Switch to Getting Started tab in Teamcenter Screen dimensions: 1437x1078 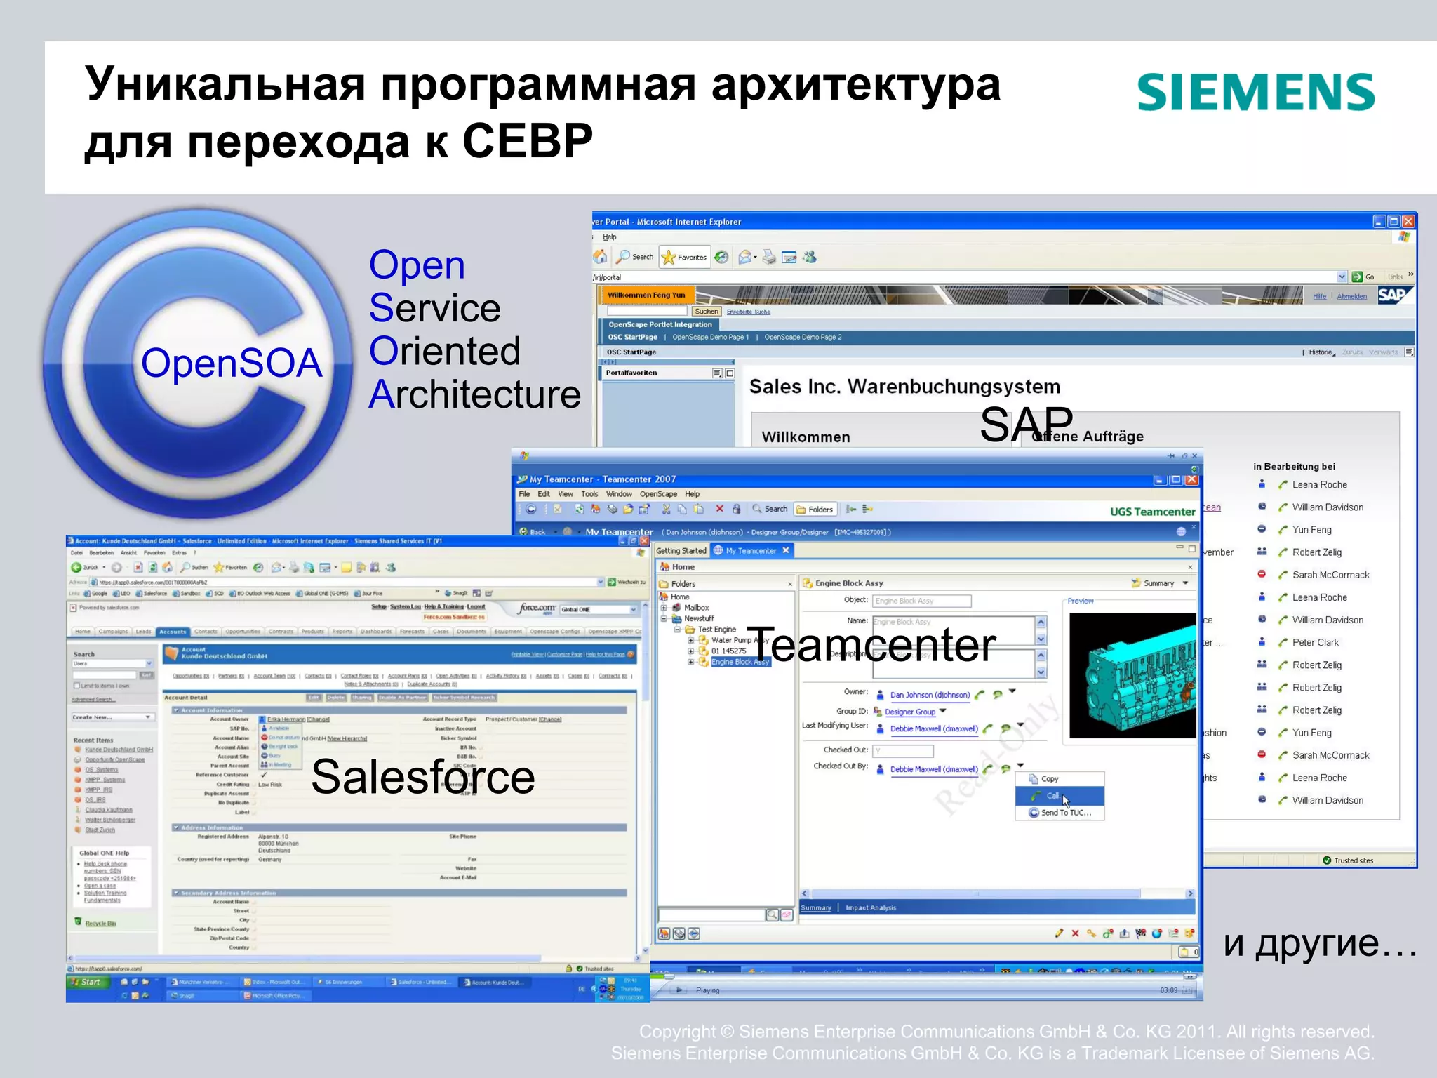[x=681, y=551]
